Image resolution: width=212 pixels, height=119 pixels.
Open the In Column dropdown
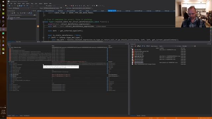(188, 46)
